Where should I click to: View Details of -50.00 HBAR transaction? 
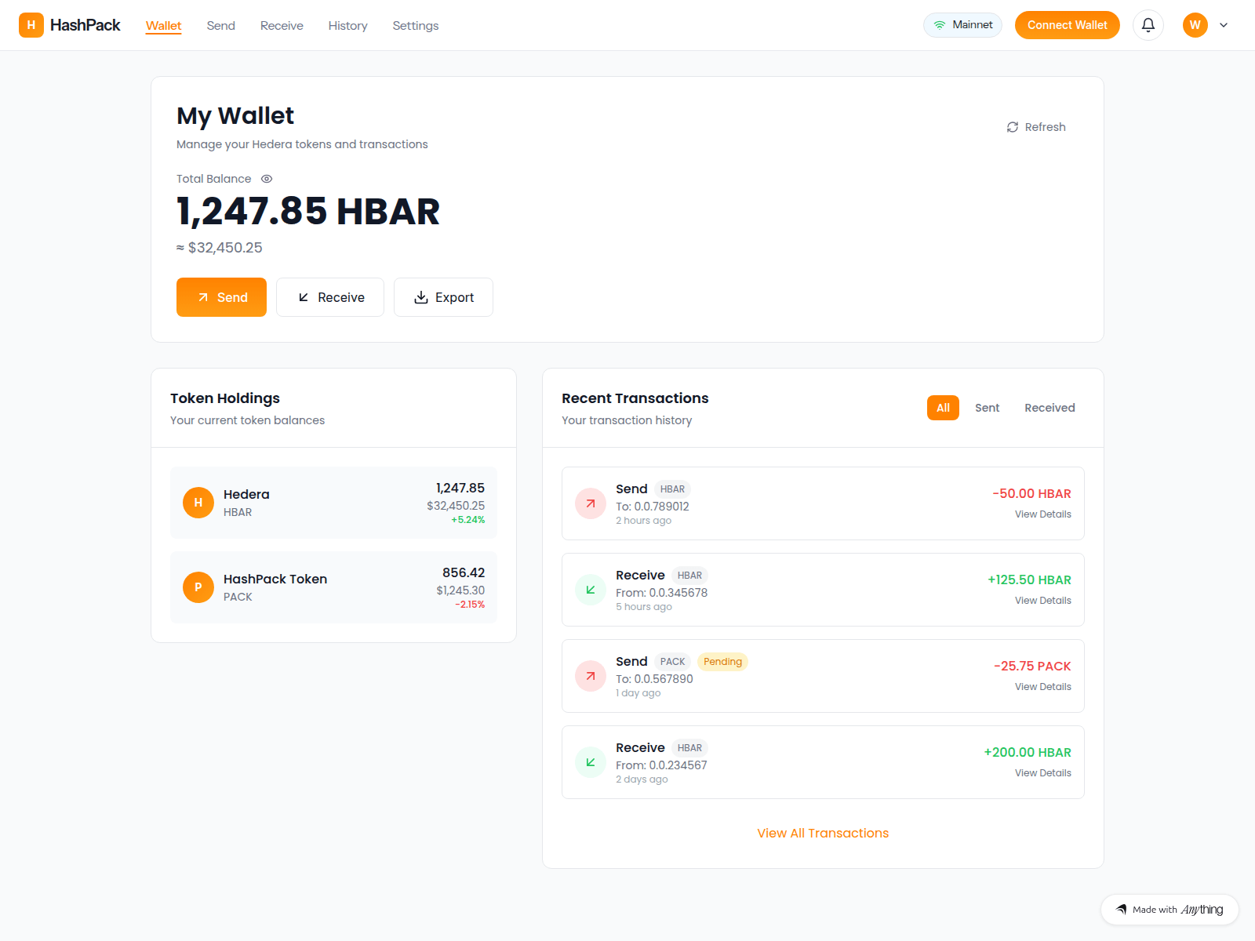[x=1042, y=514]
